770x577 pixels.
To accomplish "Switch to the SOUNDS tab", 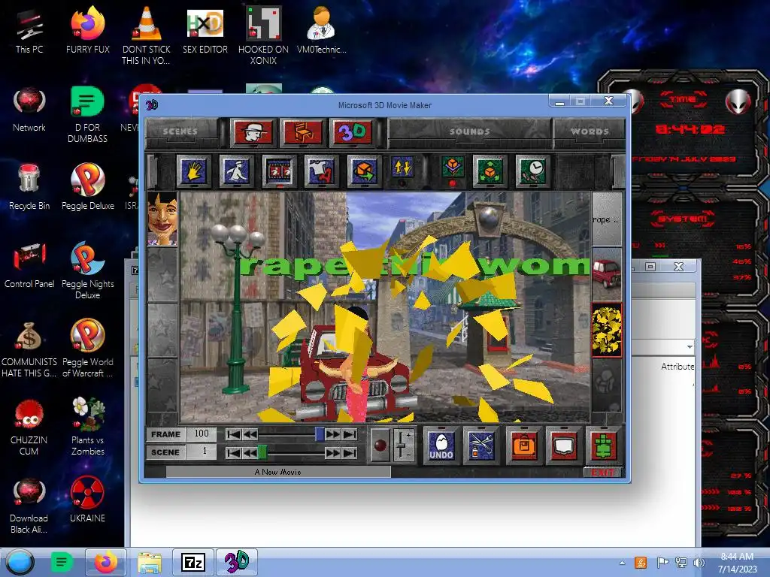I will 469,131.
